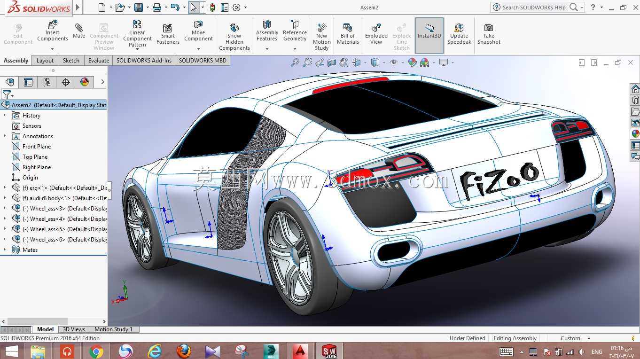
Task: Select Right Plane in the tree
Action: click(x=37, y=167)
